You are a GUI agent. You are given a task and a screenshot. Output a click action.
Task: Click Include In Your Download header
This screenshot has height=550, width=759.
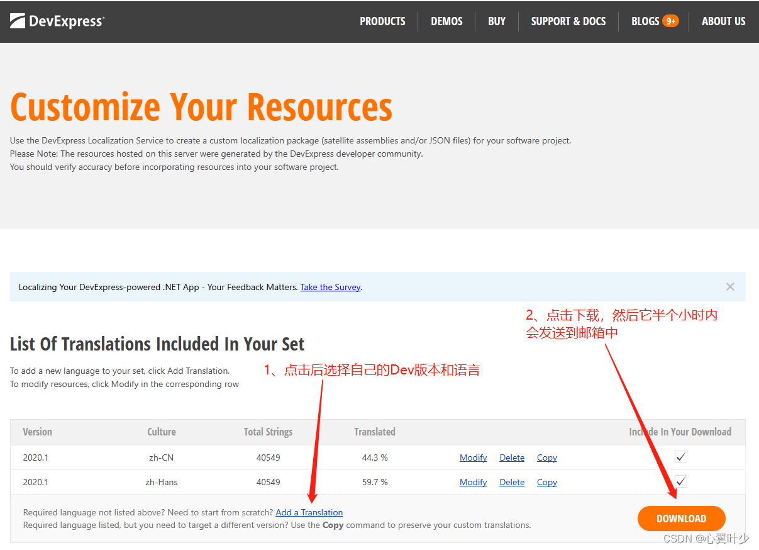point(680,432)
